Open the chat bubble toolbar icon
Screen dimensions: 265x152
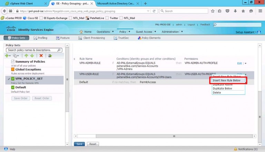(251, 11)
